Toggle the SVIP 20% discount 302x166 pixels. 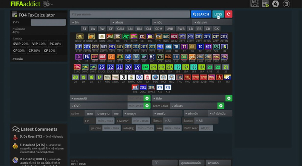[x=21, y=44]
